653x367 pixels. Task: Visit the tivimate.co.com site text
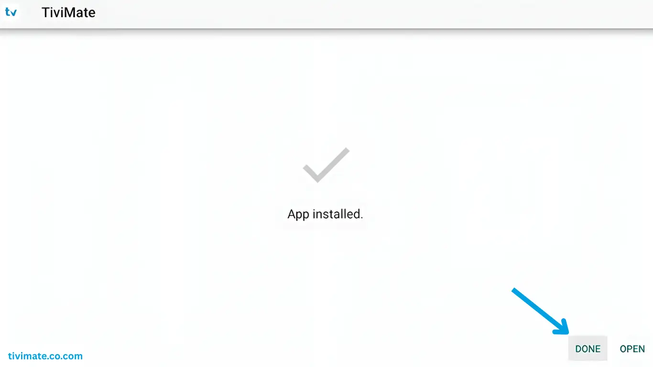[x=45, y=356]
